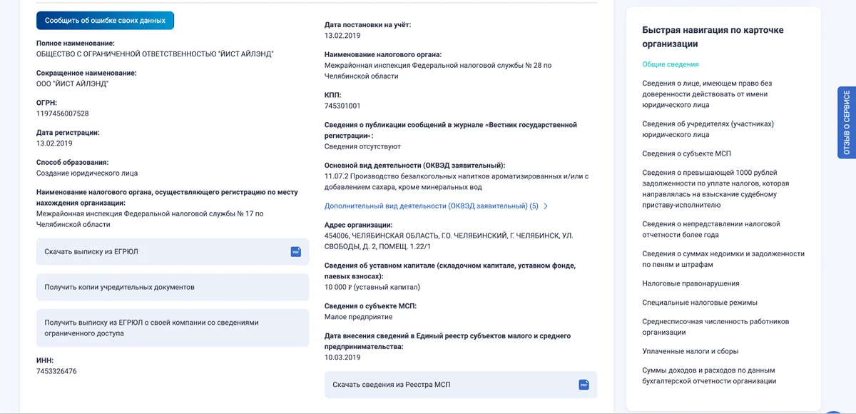Image resolution: width=856 pixels, height=414 pixels.
Task: Click Получить копии учредительных документов
Action: point(173,287)
